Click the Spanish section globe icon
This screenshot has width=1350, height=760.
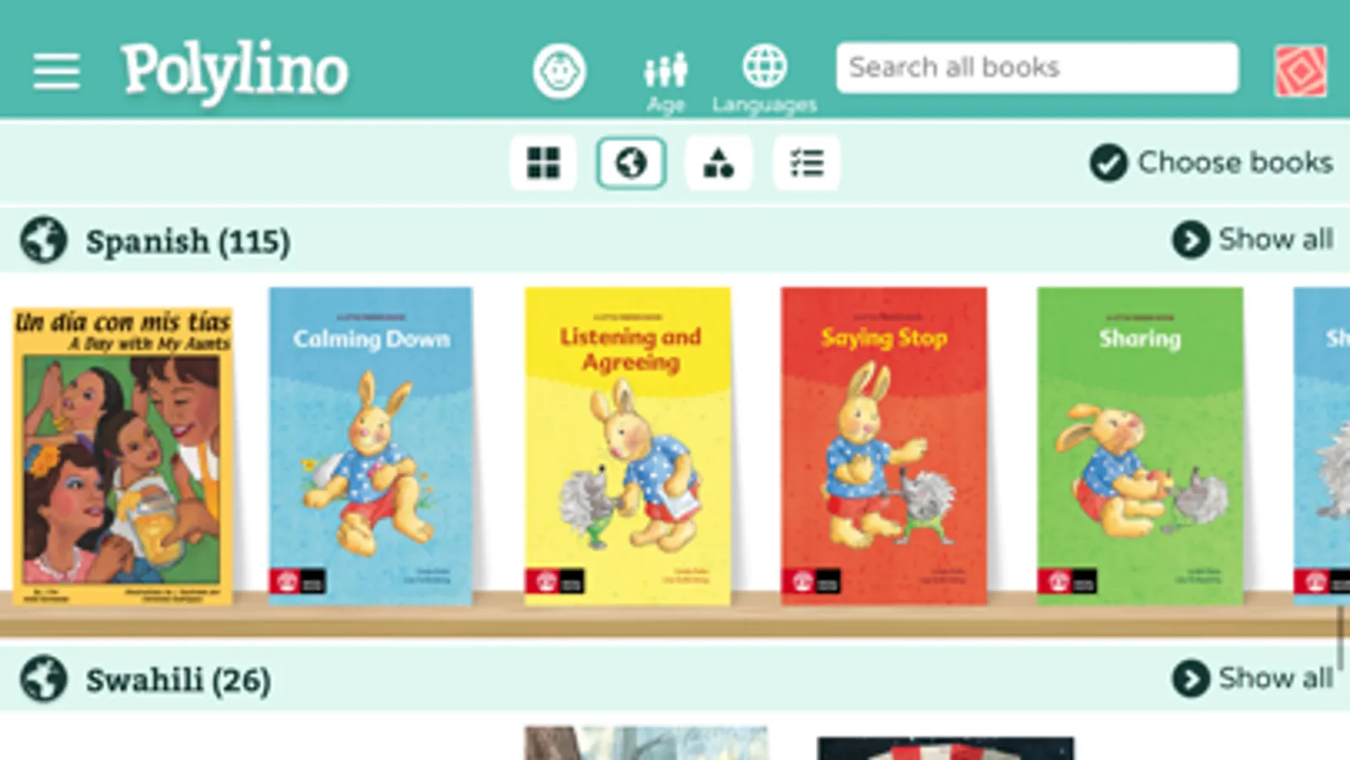(x=44, y=241)
